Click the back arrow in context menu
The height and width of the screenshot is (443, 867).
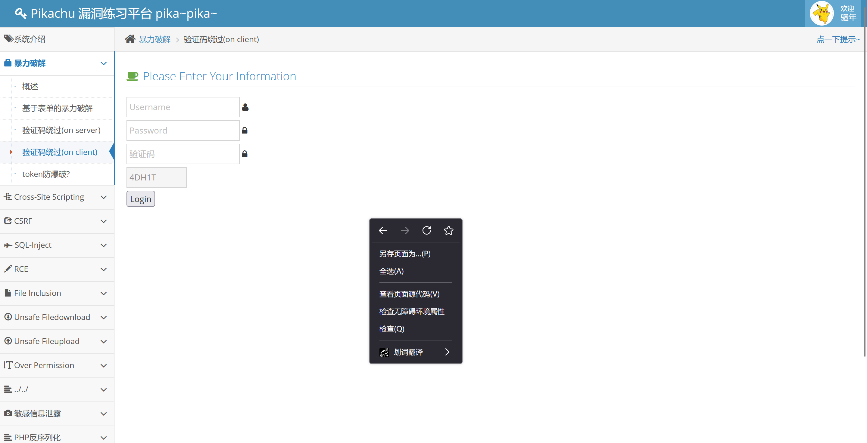(383, 231)
